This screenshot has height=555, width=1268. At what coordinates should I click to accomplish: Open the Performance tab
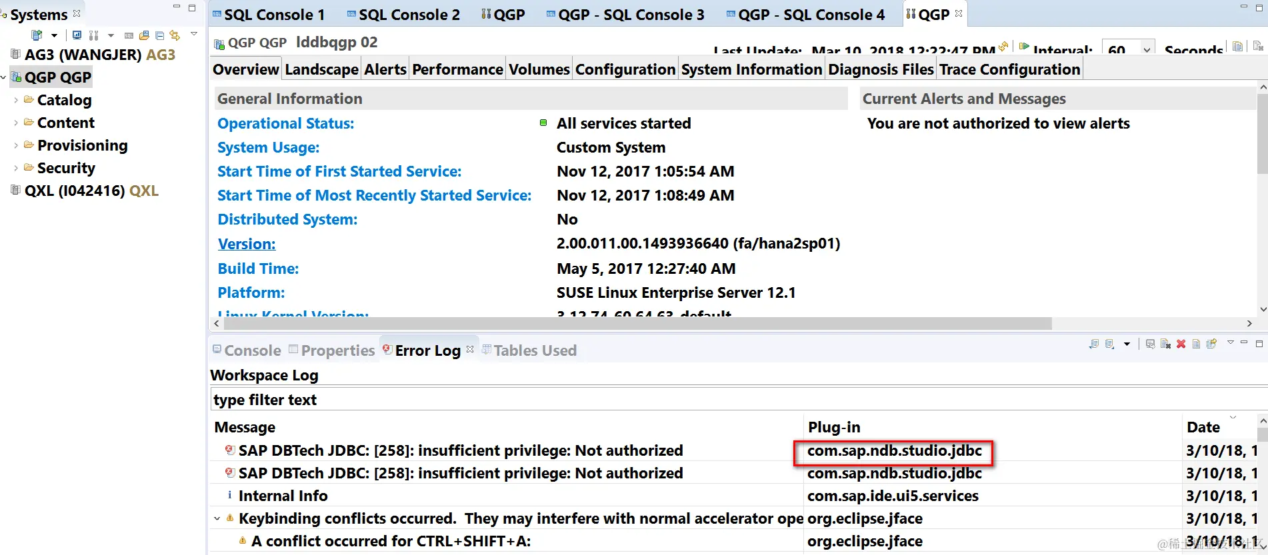click(457, 69)
